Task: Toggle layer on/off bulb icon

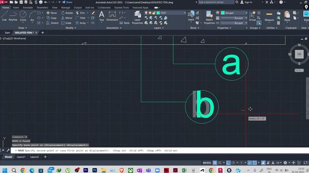Action: coord(146,13)
